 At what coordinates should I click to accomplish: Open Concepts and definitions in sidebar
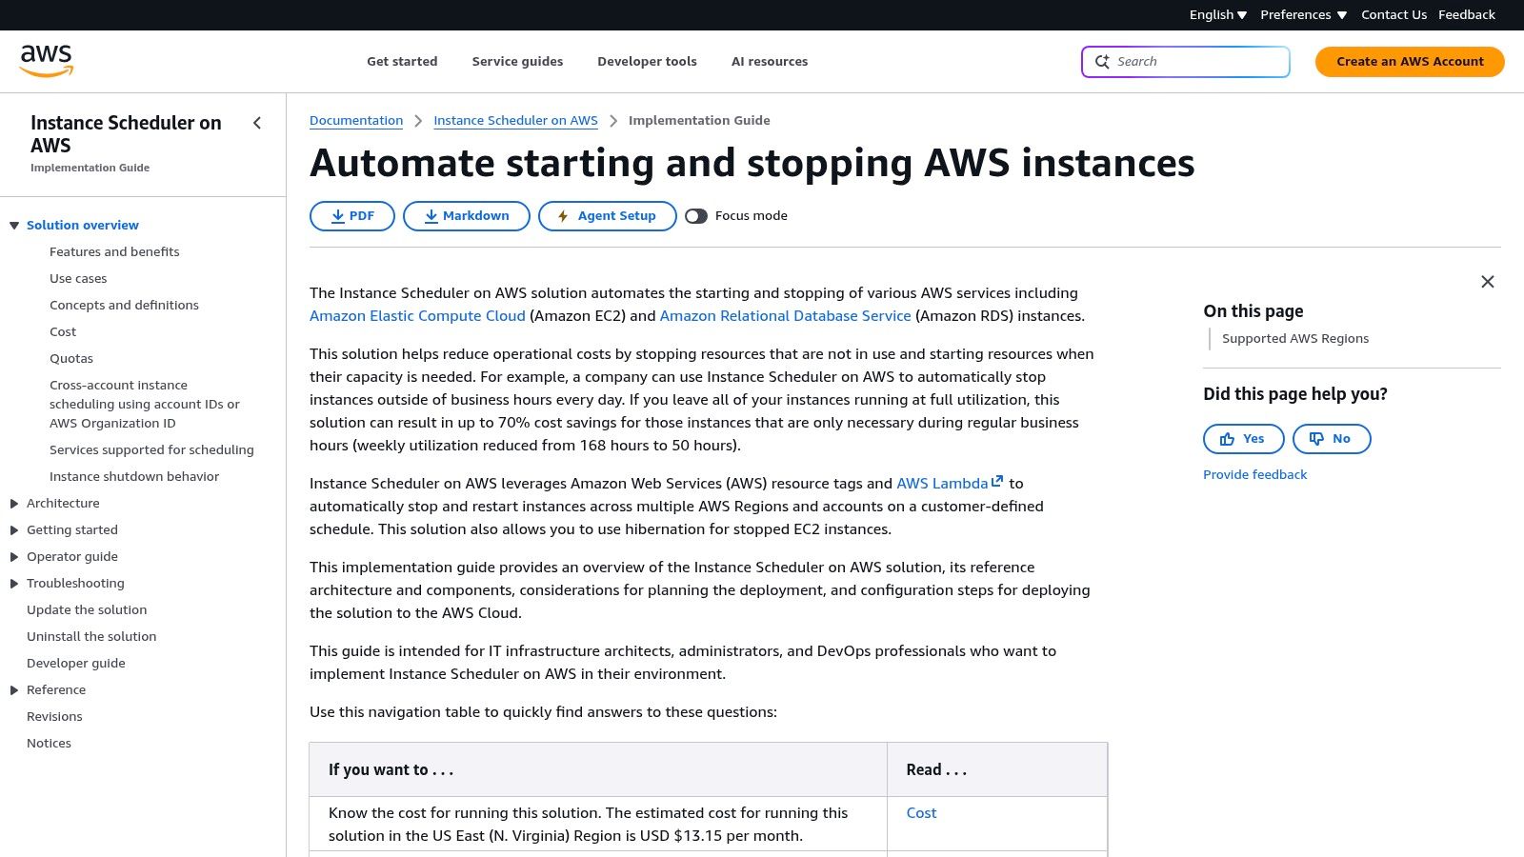click(x=124, y=306)
